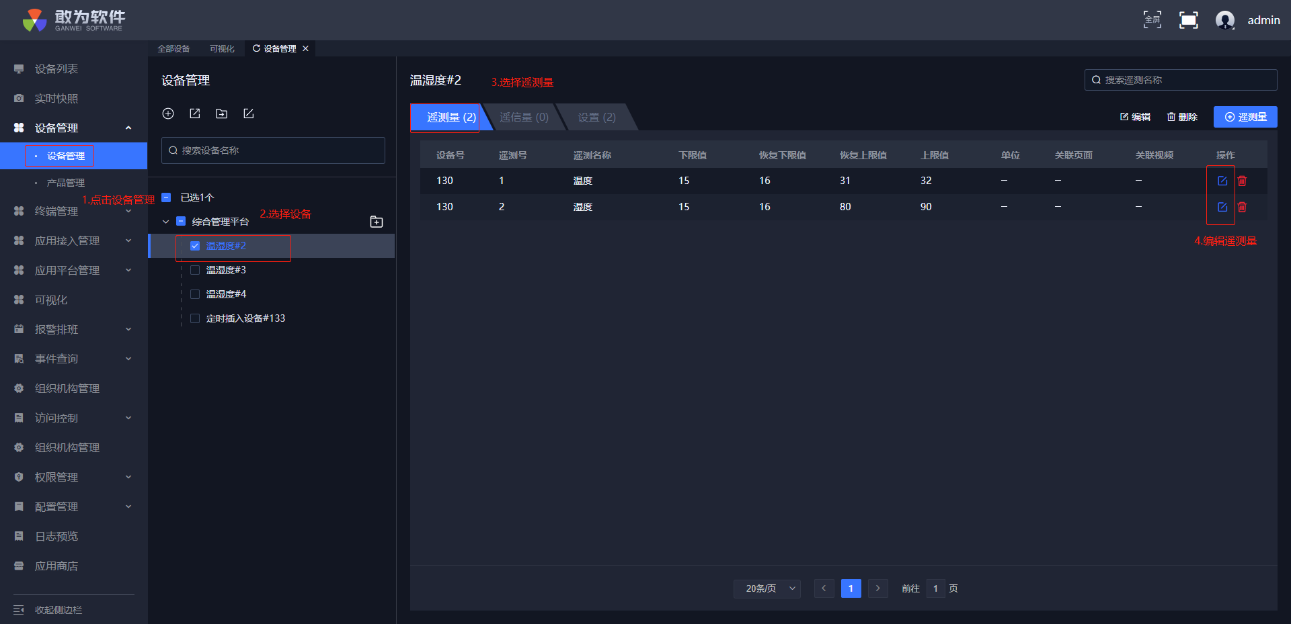Click the GANWEI Software logo
Image resolution: width=1291 pixels, height=624 pixels.
pos(73,20)
